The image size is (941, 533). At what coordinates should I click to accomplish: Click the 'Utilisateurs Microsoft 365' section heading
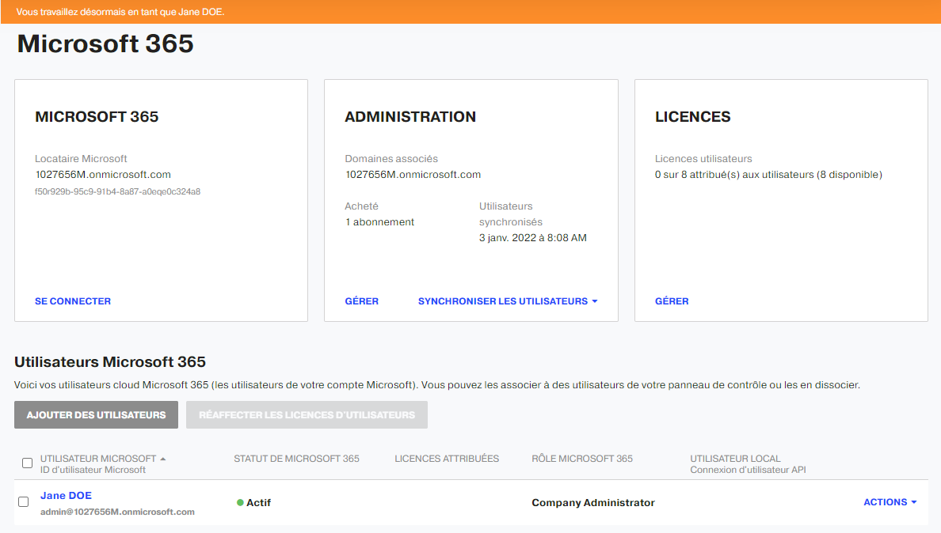point(110,361)
